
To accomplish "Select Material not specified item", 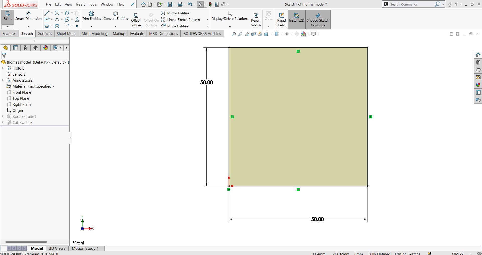I will point(30,86).
